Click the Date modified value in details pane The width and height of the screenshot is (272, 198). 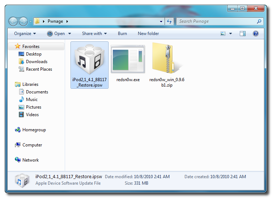pyautogui.click(x=152, y=177)
